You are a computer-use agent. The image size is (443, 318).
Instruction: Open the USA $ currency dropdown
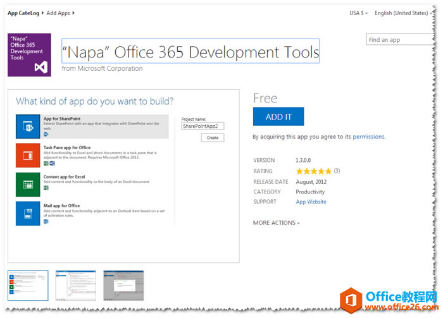click(x=359, y=13)
